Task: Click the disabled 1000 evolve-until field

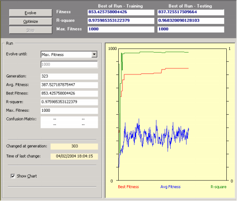Action: pos(69,64)
